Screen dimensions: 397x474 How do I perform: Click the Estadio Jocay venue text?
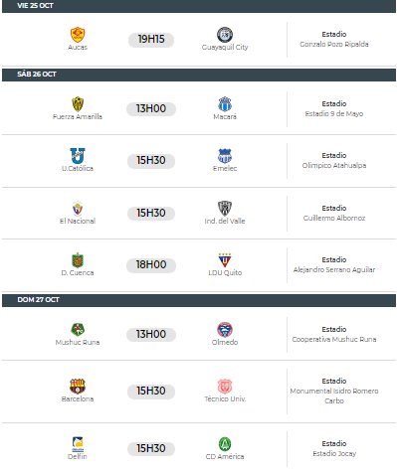(x=334, y=453)
